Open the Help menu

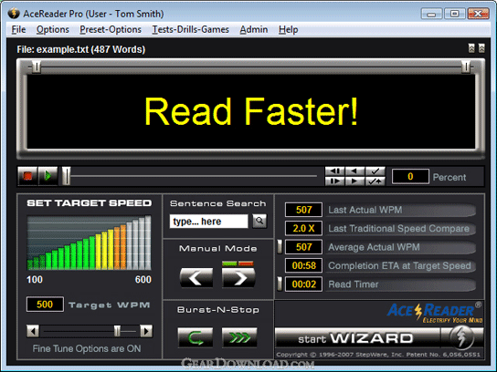coord(288,30)
